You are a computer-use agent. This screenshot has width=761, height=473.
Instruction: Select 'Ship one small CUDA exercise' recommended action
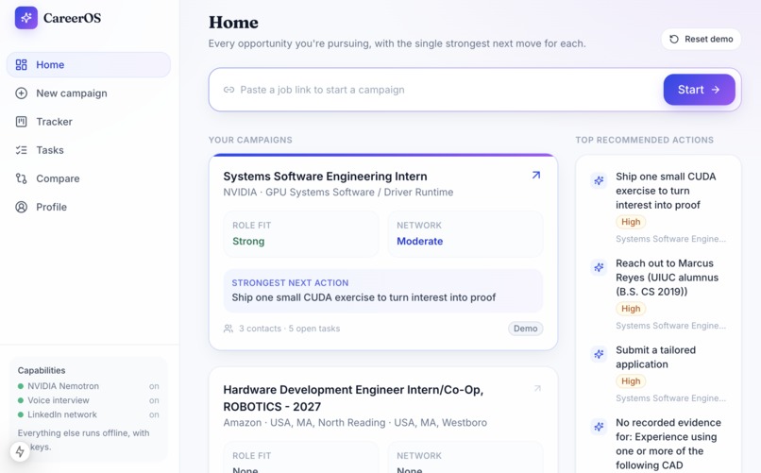(x=658, y=207)
